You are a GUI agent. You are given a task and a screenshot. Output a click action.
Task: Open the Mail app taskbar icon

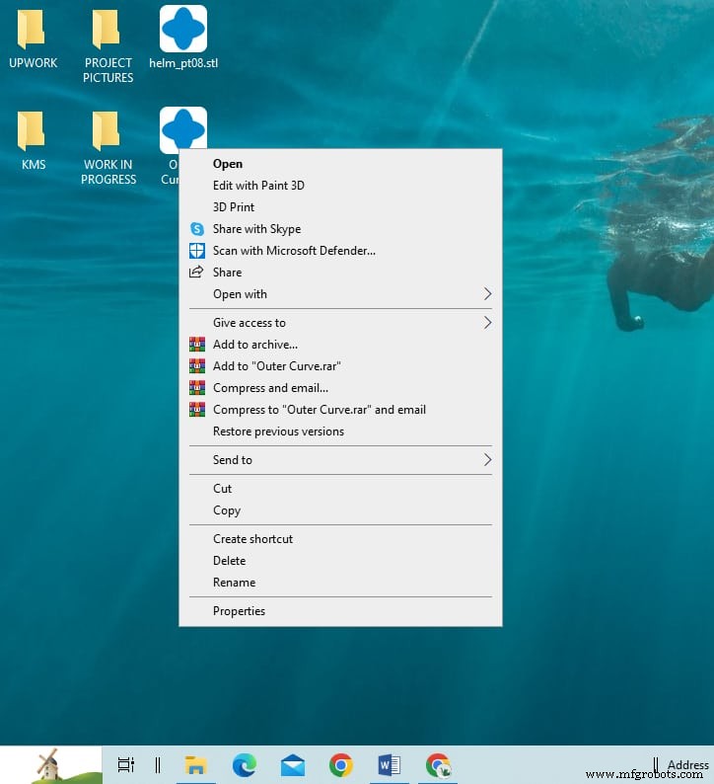[293, 765]
